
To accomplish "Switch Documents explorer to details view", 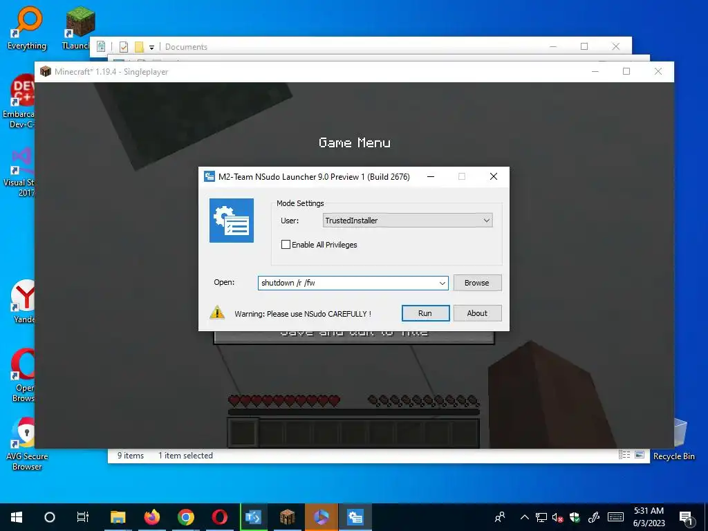I will (624, 455).
